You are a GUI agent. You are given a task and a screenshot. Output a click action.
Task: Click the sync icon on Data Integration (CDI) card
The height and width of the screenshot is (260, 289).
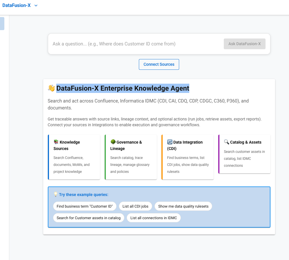pyautogui.click(x=170, y=142)
